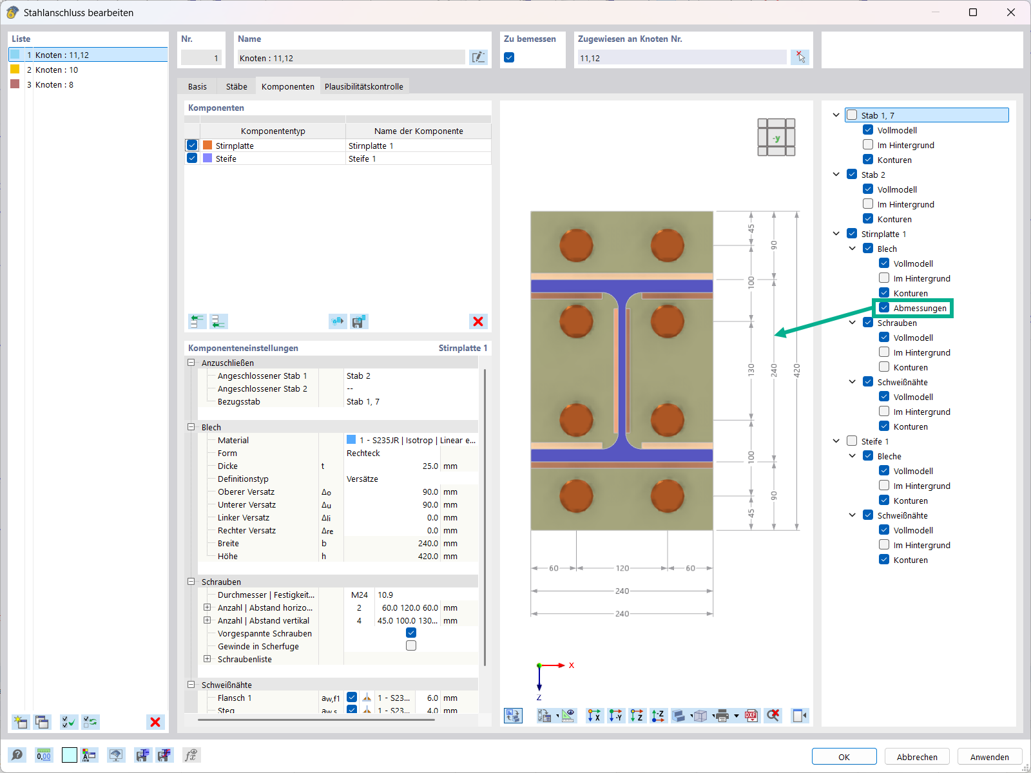Enable Gewinde in Scherfuge checkbox
Image resolution: width=1031 pixels, height=773 pixels.
(x=411, y=645)
